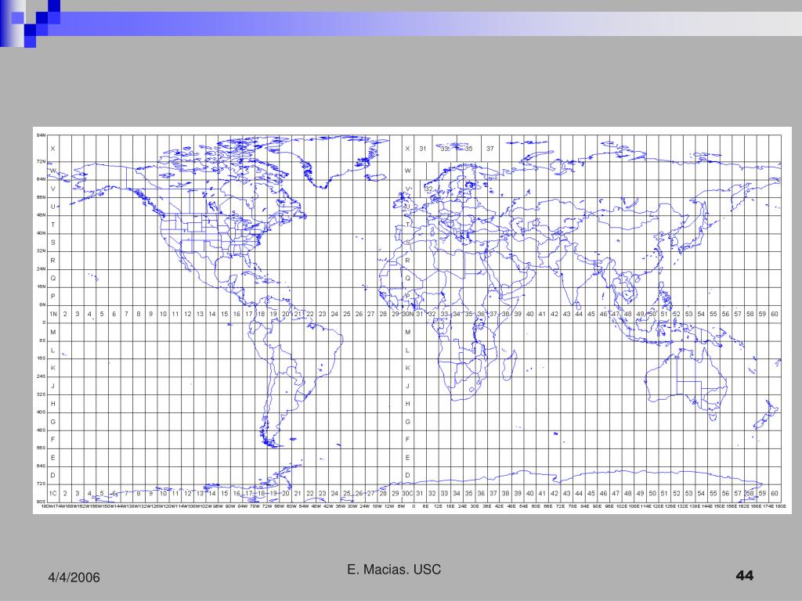Click the "60" zone label on the bottom row

[x=775, y=493]
